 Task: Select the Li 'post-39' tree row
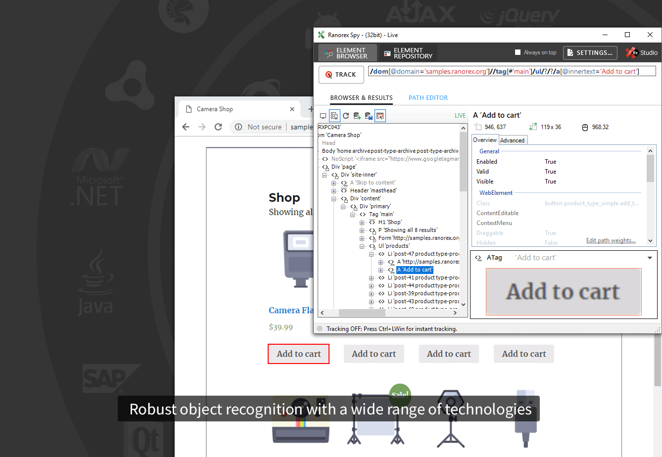[423, 293]
